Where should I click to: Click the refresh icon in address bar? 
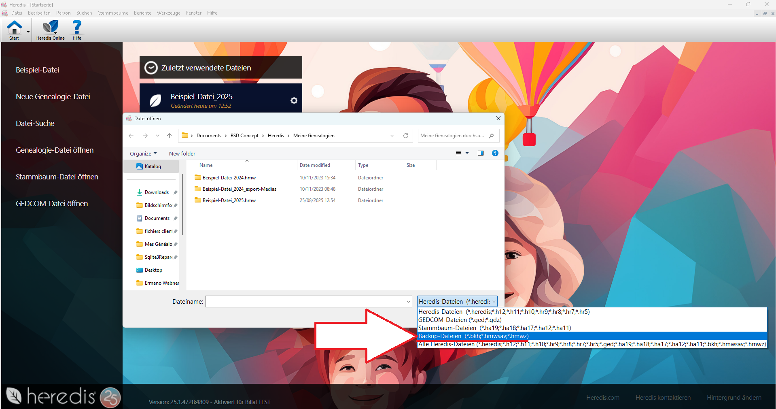[x=405, y=136]
